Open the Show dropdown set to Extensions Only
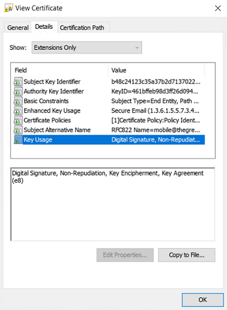The width and height of the screenshot is (227, 310). click(87, 47)
